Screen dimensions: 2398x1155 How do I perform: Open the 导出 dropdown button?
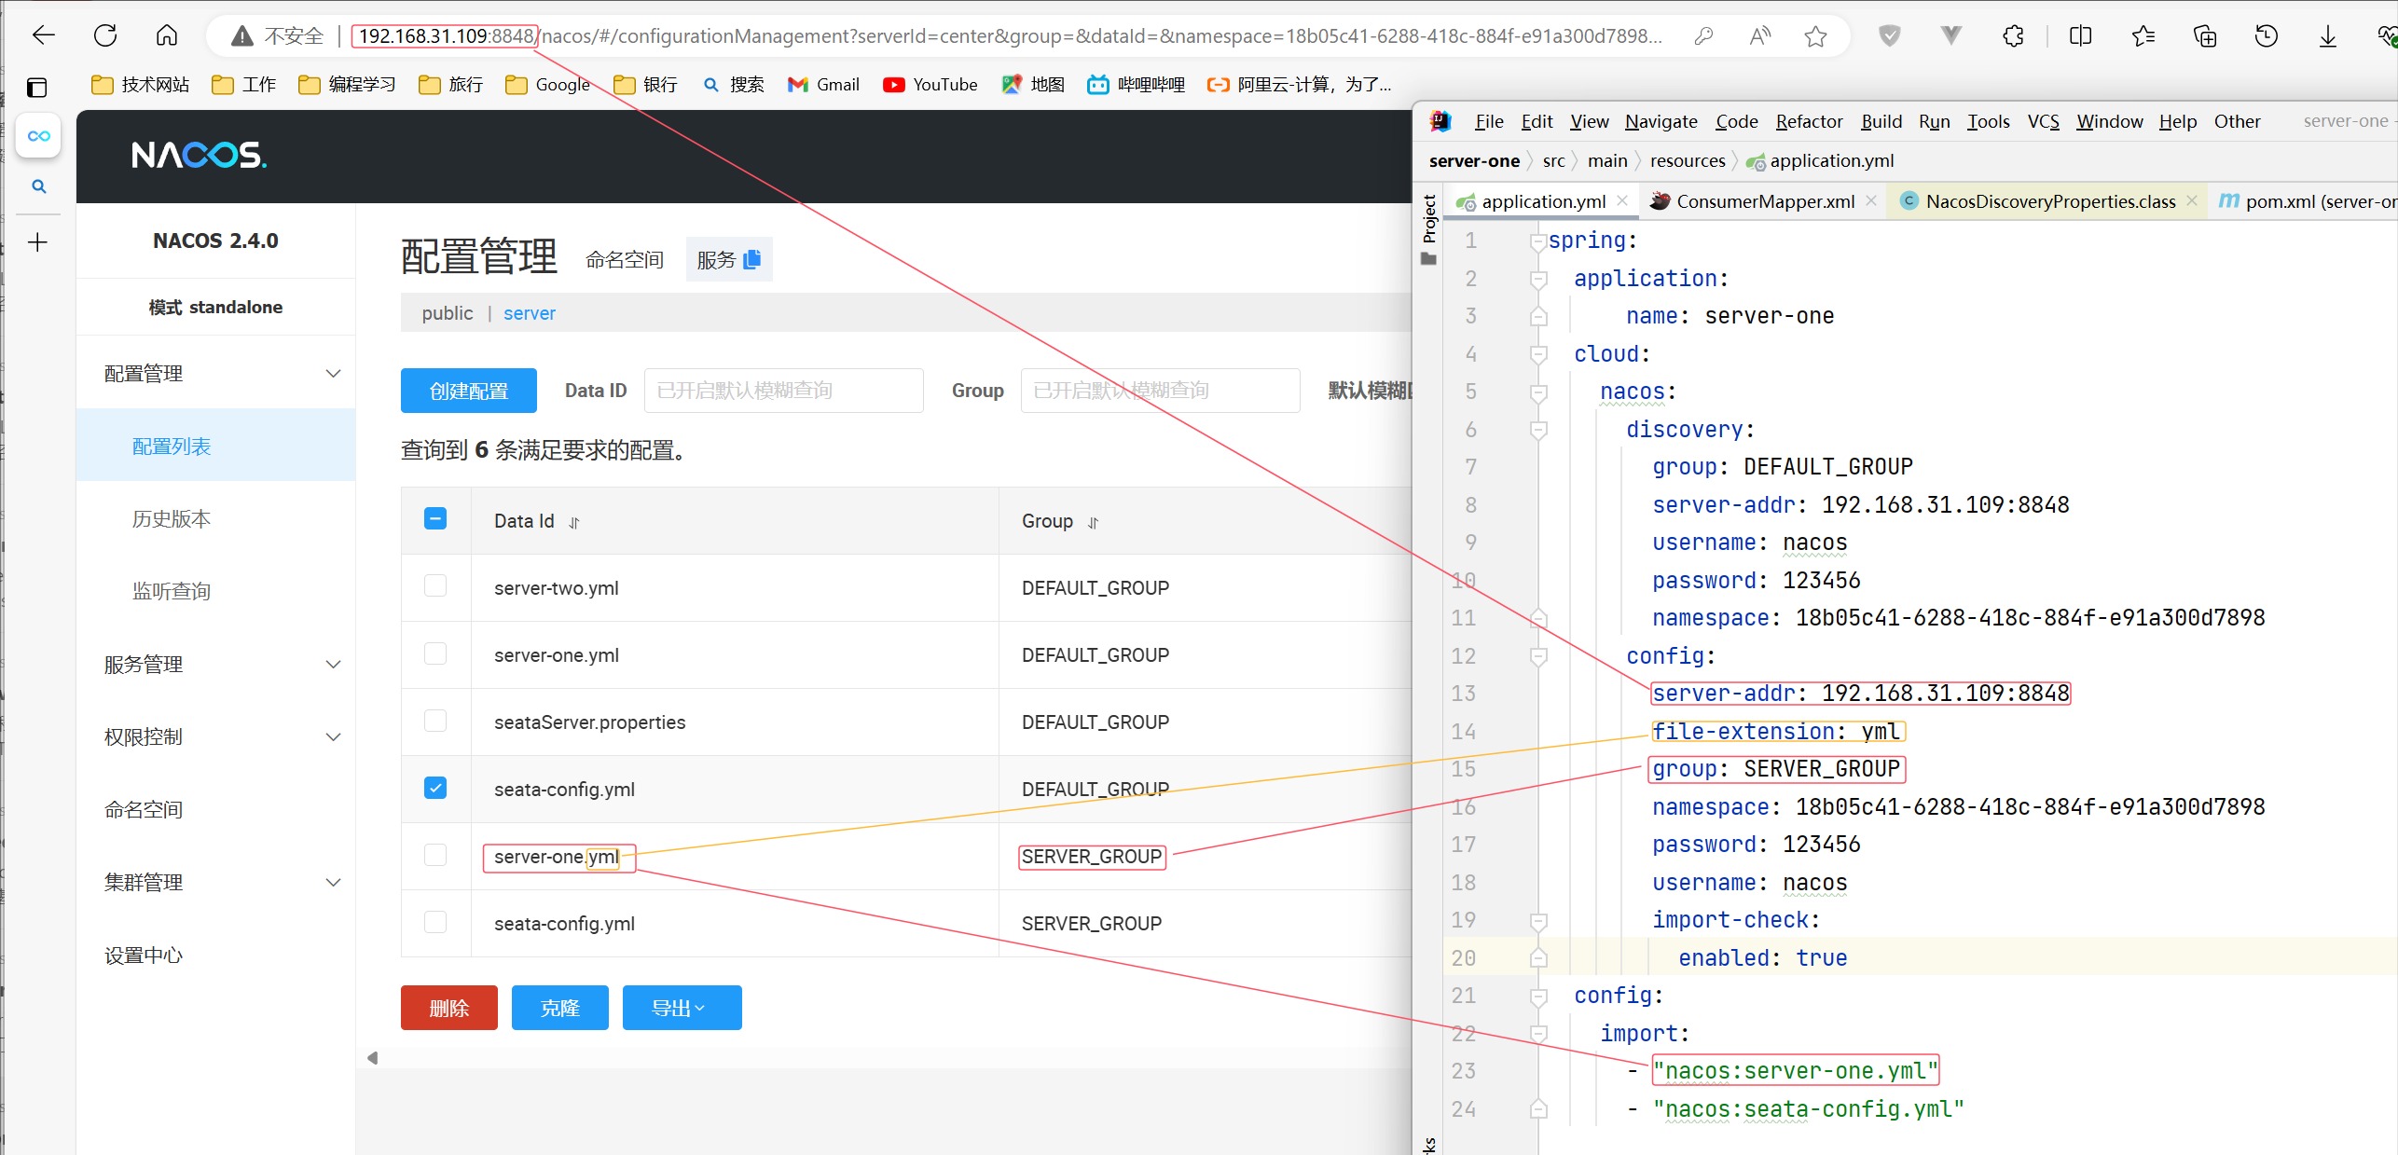click(682, 1008)
